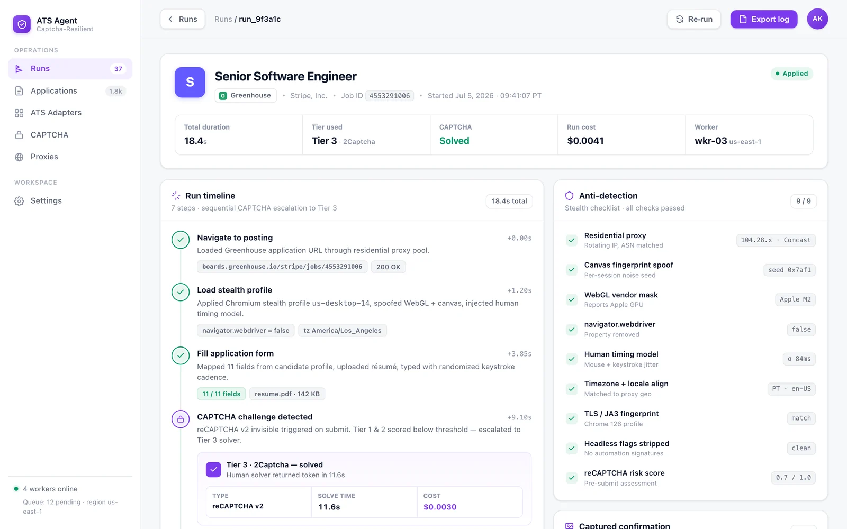The width and height of the screenshot is (847, 529).
Task: Click the Greenhouse G logo icon
Action: point(223,96)
